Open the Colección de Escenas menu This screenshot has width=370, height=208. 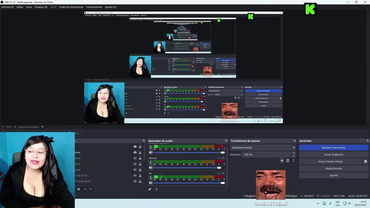71,7
